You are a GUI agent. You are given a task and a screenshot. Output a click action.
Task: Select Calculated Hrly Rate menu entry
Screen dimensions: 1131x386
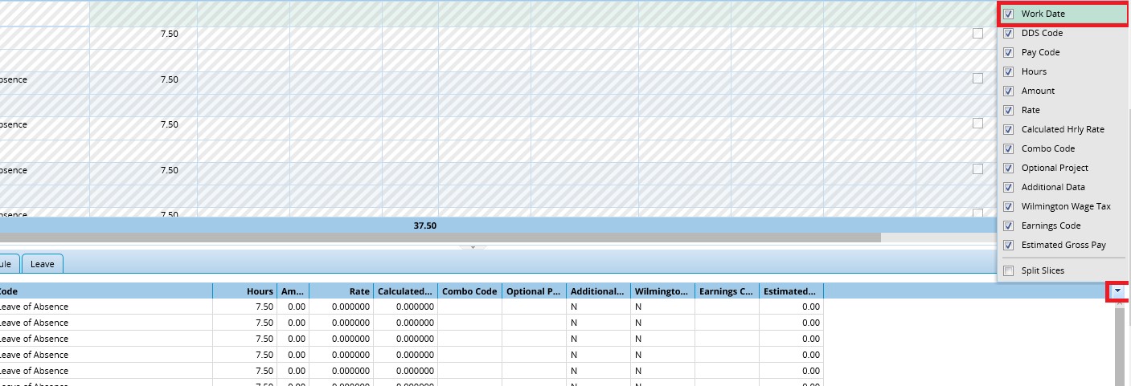pos(1062,129)
